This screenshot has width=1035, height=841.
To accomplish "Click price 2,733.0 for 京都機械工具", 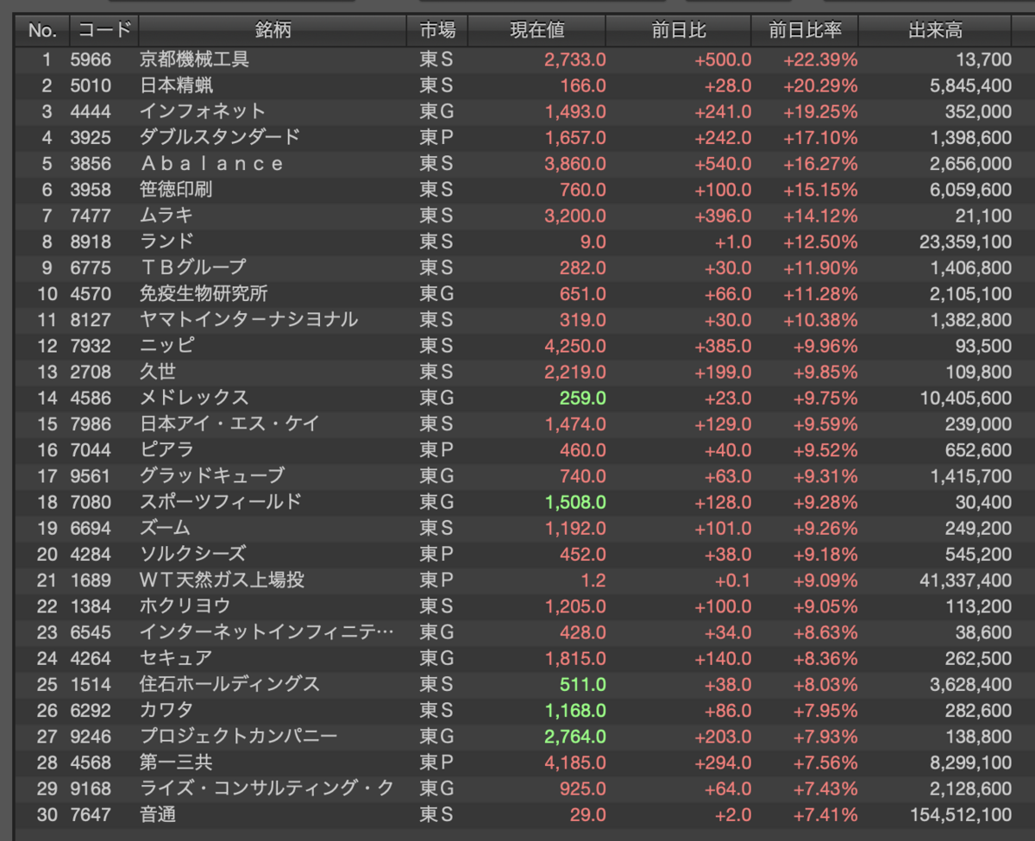I will (575, 60).
